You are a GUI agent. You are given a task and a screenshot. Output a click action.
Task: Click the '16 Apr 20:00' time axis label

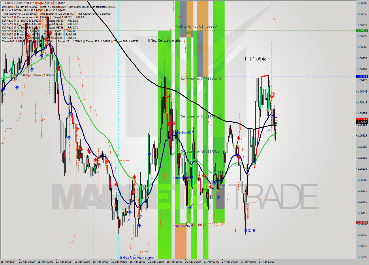[x=193, y=262]
